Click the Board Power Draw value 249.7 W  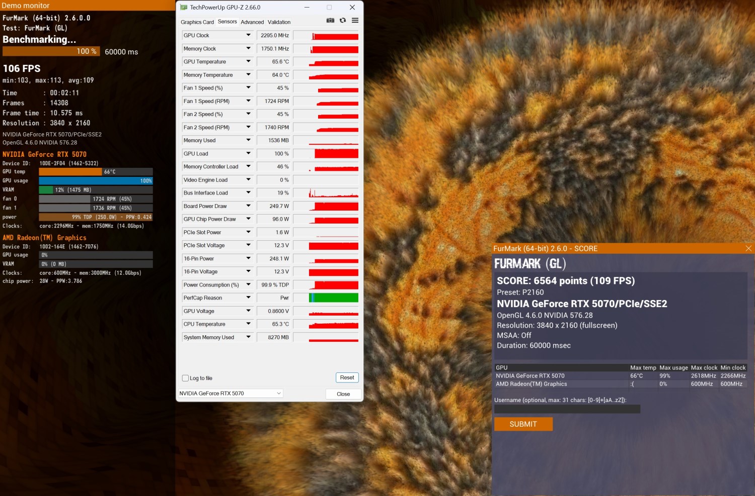point(274,206)
